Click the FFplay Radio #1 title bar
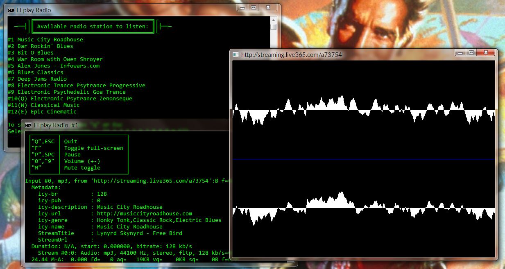 [x=125, y=125]
